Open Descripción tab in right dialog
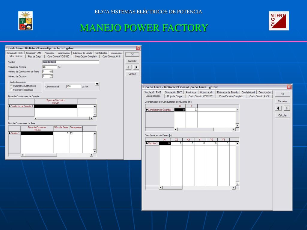Screen dimensions: 307x230 point(264,92)
